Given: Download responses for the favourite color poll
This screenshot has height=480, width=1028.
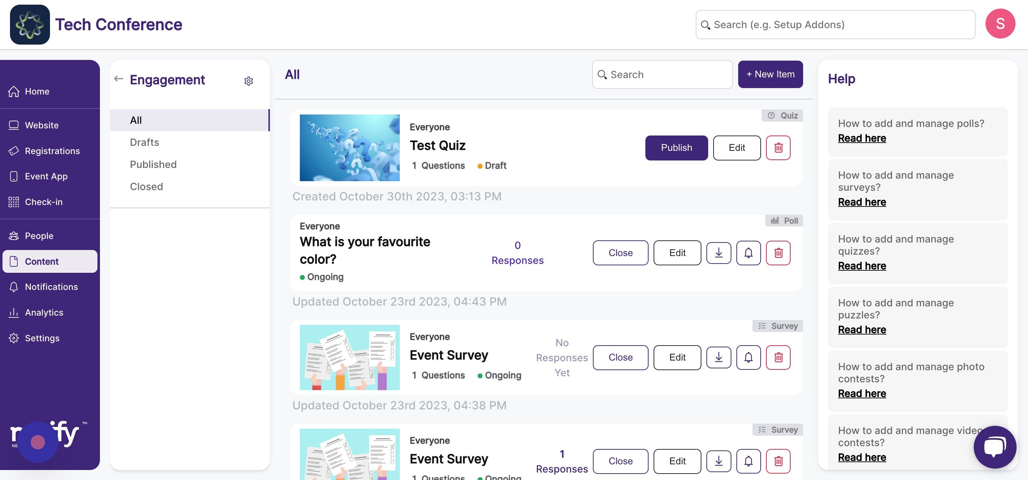Looking at the screenshot, I should click(x=718, y=253).
